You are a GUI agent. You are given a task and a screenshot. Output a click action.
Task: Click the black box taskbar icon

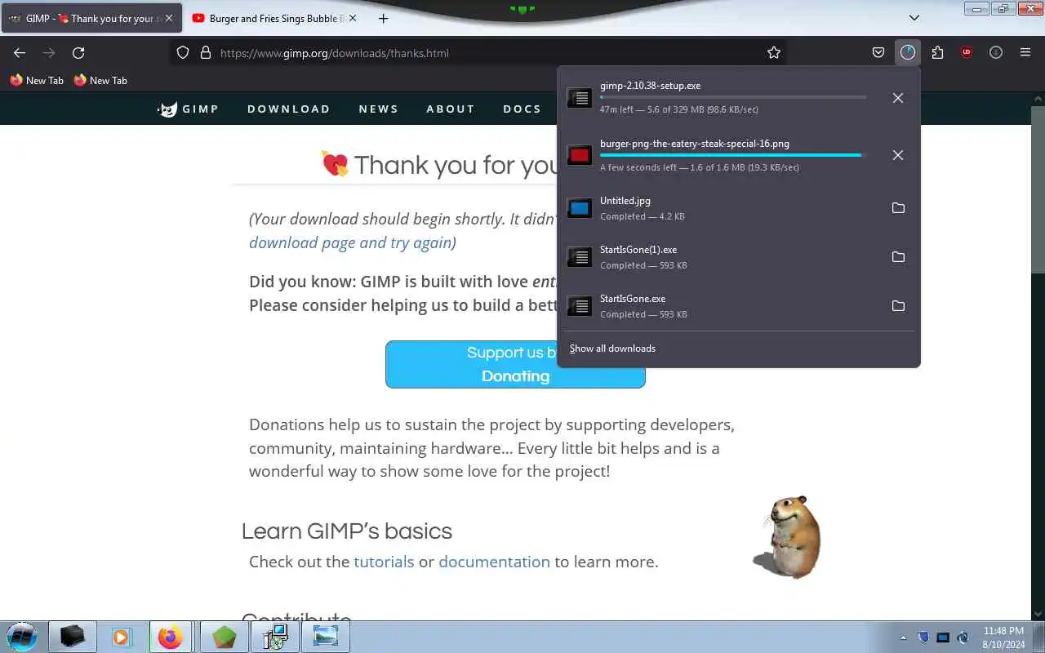click(73, 637)
